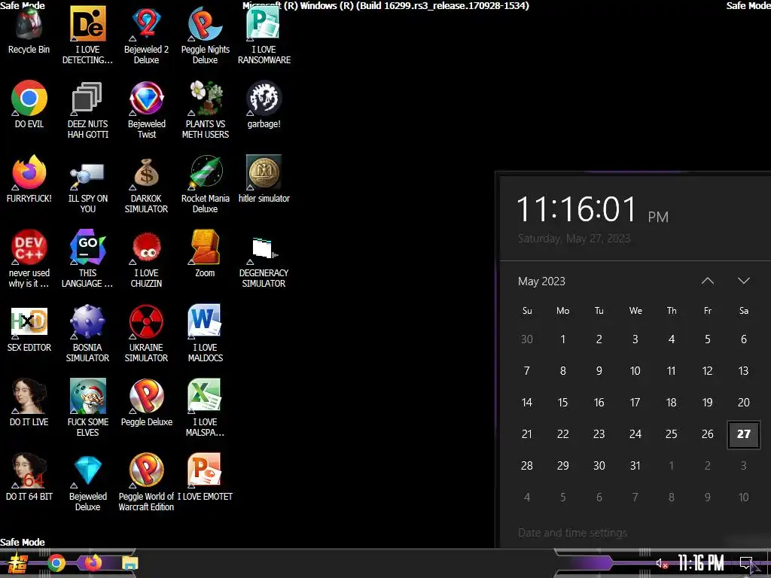Select today's date 27 in calendar
The height and width of the screenshot is (578, 771).
tap(743, 434)
